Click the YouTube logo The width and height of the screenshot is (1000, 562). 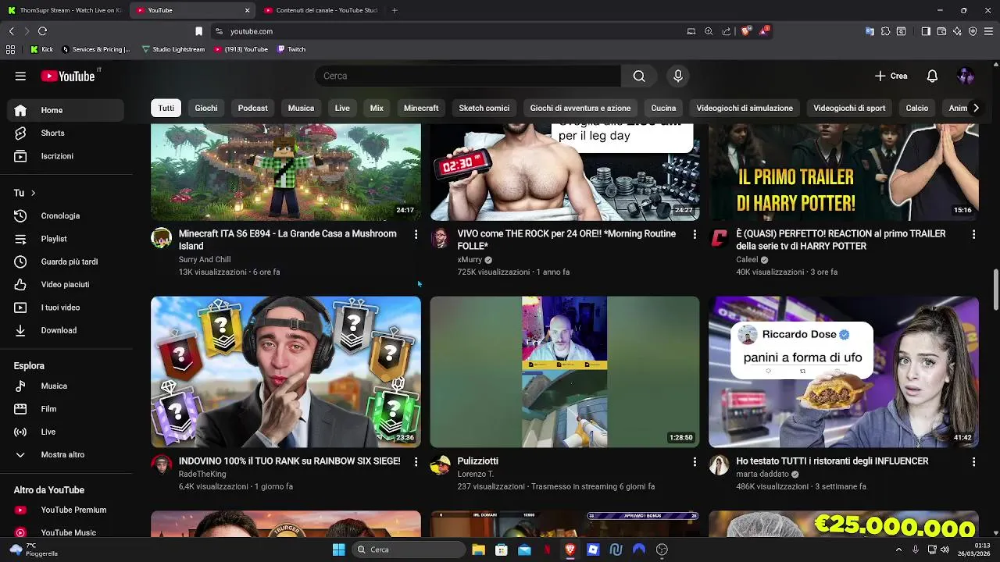coord(68,76)
